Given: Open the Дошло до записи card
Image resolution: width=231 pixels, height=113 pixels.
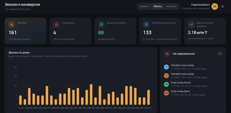Looking at the screenshot, I should coord(115,31).
